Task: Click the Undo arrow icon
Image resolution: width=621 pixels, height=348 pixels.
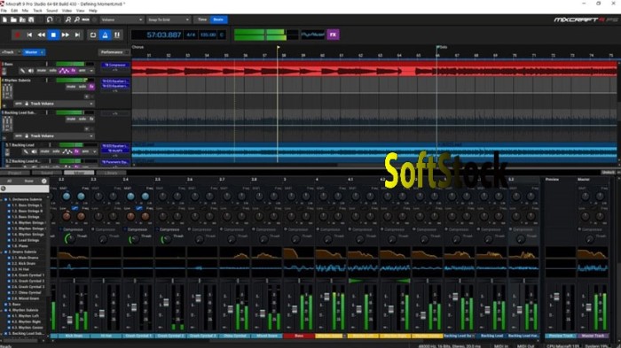Action: click(x=50, y=19)
